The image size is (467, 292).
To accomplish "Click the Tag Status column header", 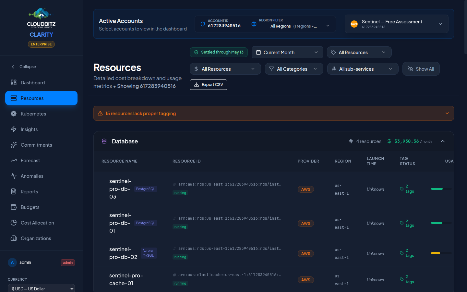I will (x=407, y=161).
